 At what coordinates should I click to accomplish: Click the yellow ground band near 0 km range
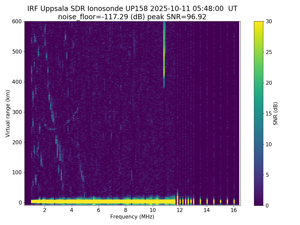pyautogui.click(x=100, y=201)
